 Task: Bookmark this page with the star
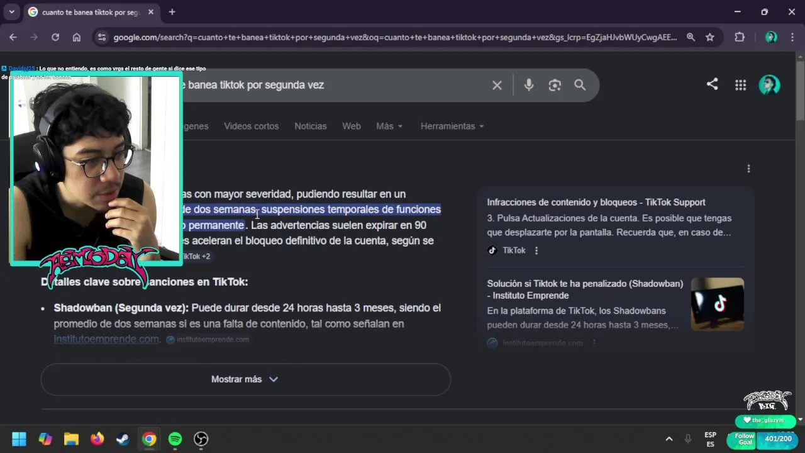click(710, 37)
